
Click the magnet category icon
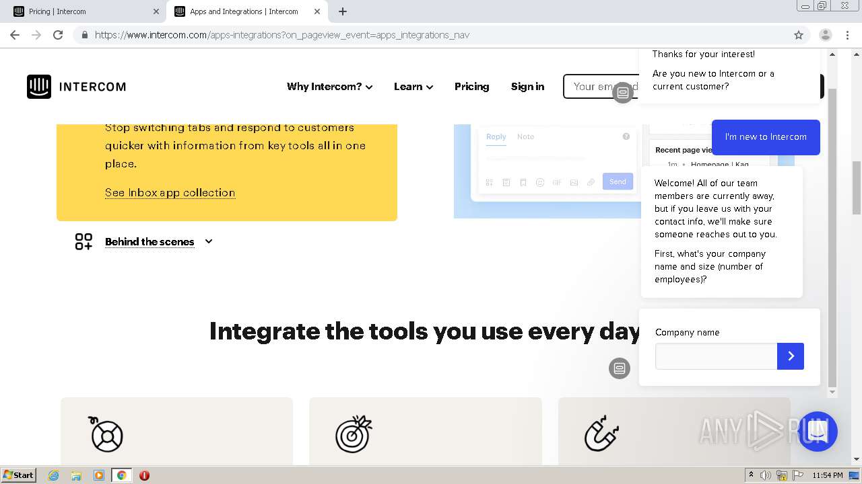coord(601,434)
